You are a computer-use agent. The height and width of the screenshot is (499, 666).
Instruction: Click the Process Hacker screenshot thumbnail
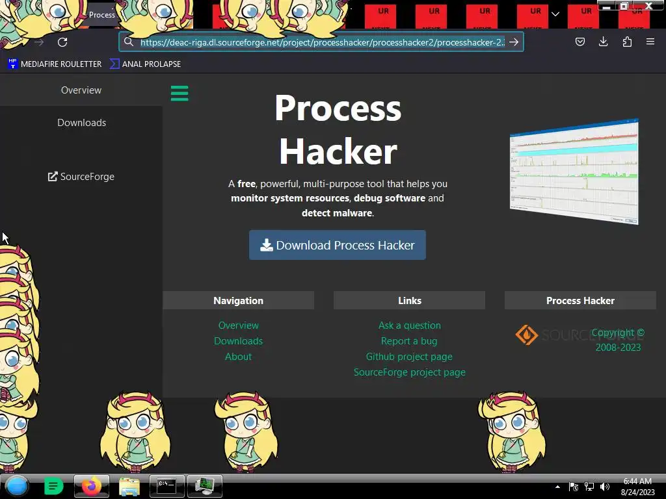[x=574, y=172]
